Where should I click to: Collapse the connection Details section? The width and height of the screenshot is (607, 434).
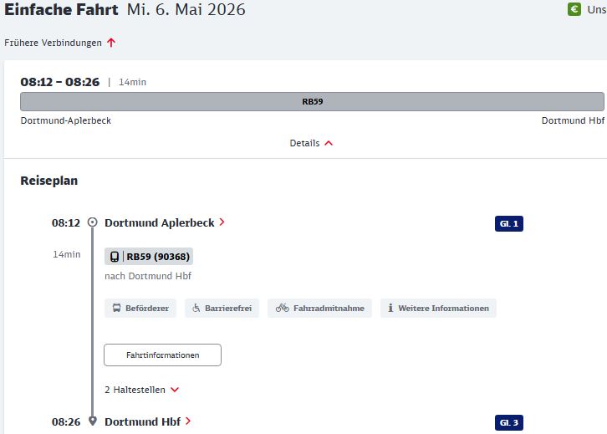pyautogui.click(x=311, y=143)
